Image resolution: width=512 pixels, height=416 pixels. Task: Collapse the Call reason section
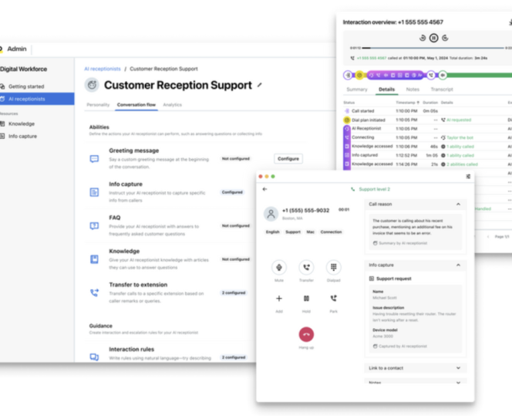(458, 205)
